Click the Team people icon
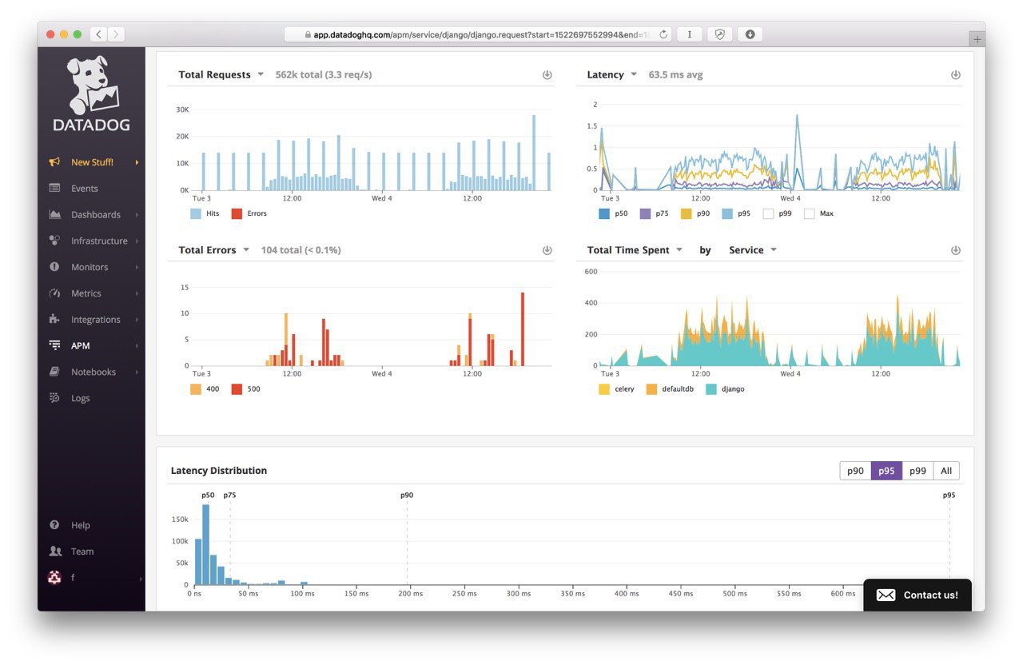This screenshot has height=665, width=1023. coord(54,552)
